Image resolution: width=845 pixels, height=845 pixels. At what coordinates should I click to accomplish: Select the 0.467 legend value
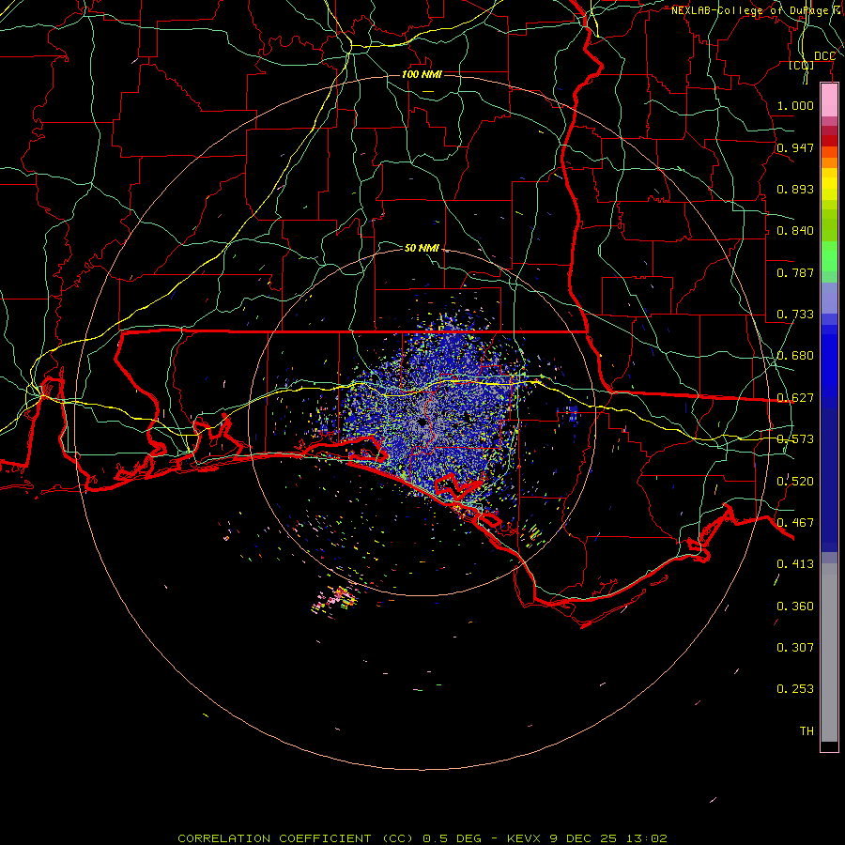[795, 522]
